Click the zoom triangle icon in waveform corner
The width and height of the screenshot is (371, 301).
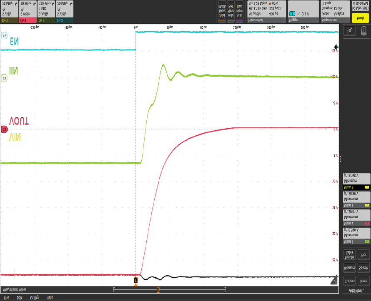[334, 282]
